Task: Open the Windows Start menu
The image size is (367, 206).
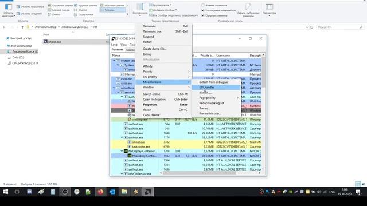Action: (6, 192)
